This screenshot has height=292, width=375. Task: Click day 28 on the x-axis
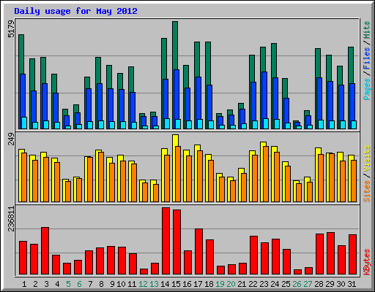coord(319,284)
